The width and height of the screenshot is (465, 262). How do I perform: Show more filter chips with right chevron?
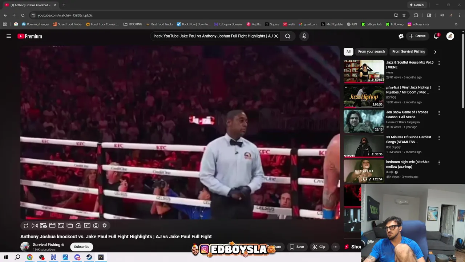435,52
